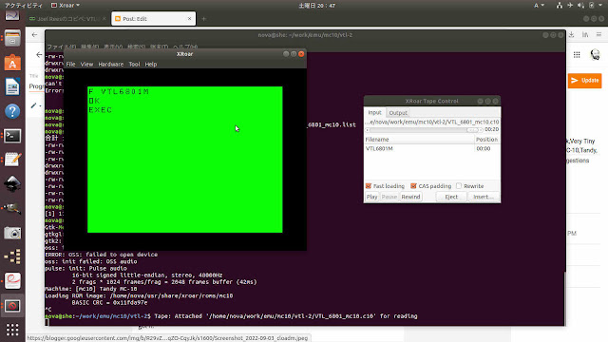The image size is (608, 342).
Task: Click the Filename column header
Action: [x=419, y=140]
